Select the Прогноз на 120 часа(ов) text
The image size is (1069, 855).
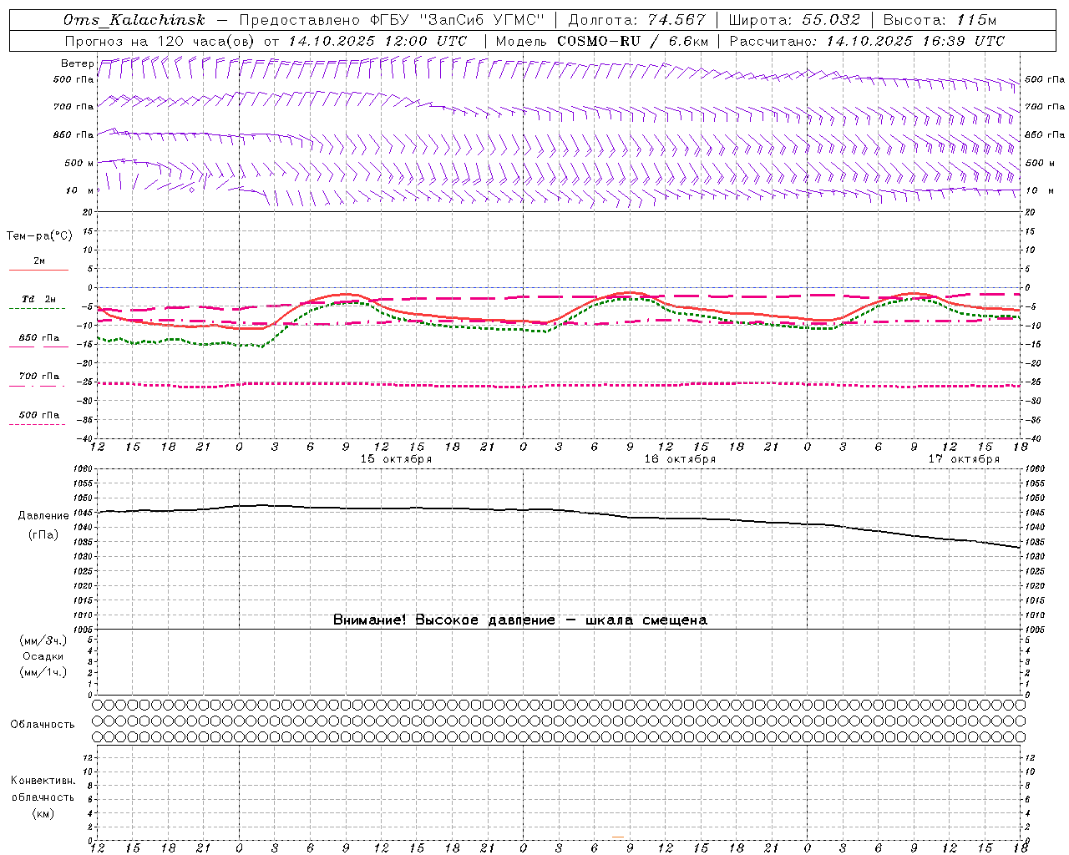(160, 41)
